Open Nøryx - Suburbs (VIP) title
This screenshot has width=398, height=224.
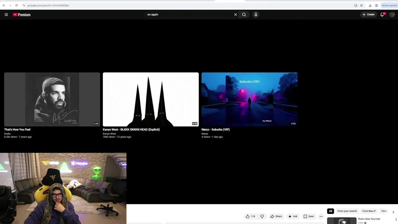(215, 129)
